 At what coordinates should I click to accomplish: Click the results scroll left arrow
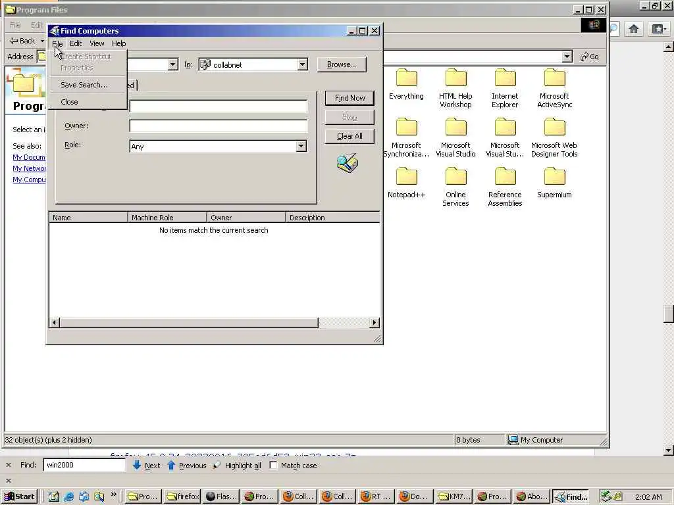tap(54, 322)
